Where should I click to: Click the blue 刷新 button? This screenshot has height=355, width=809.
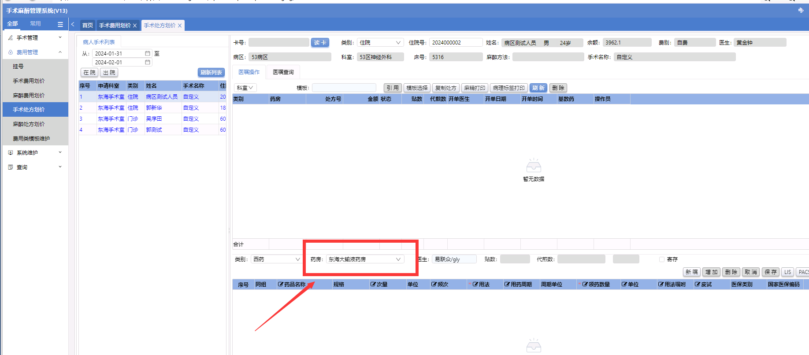pos(538,88)
